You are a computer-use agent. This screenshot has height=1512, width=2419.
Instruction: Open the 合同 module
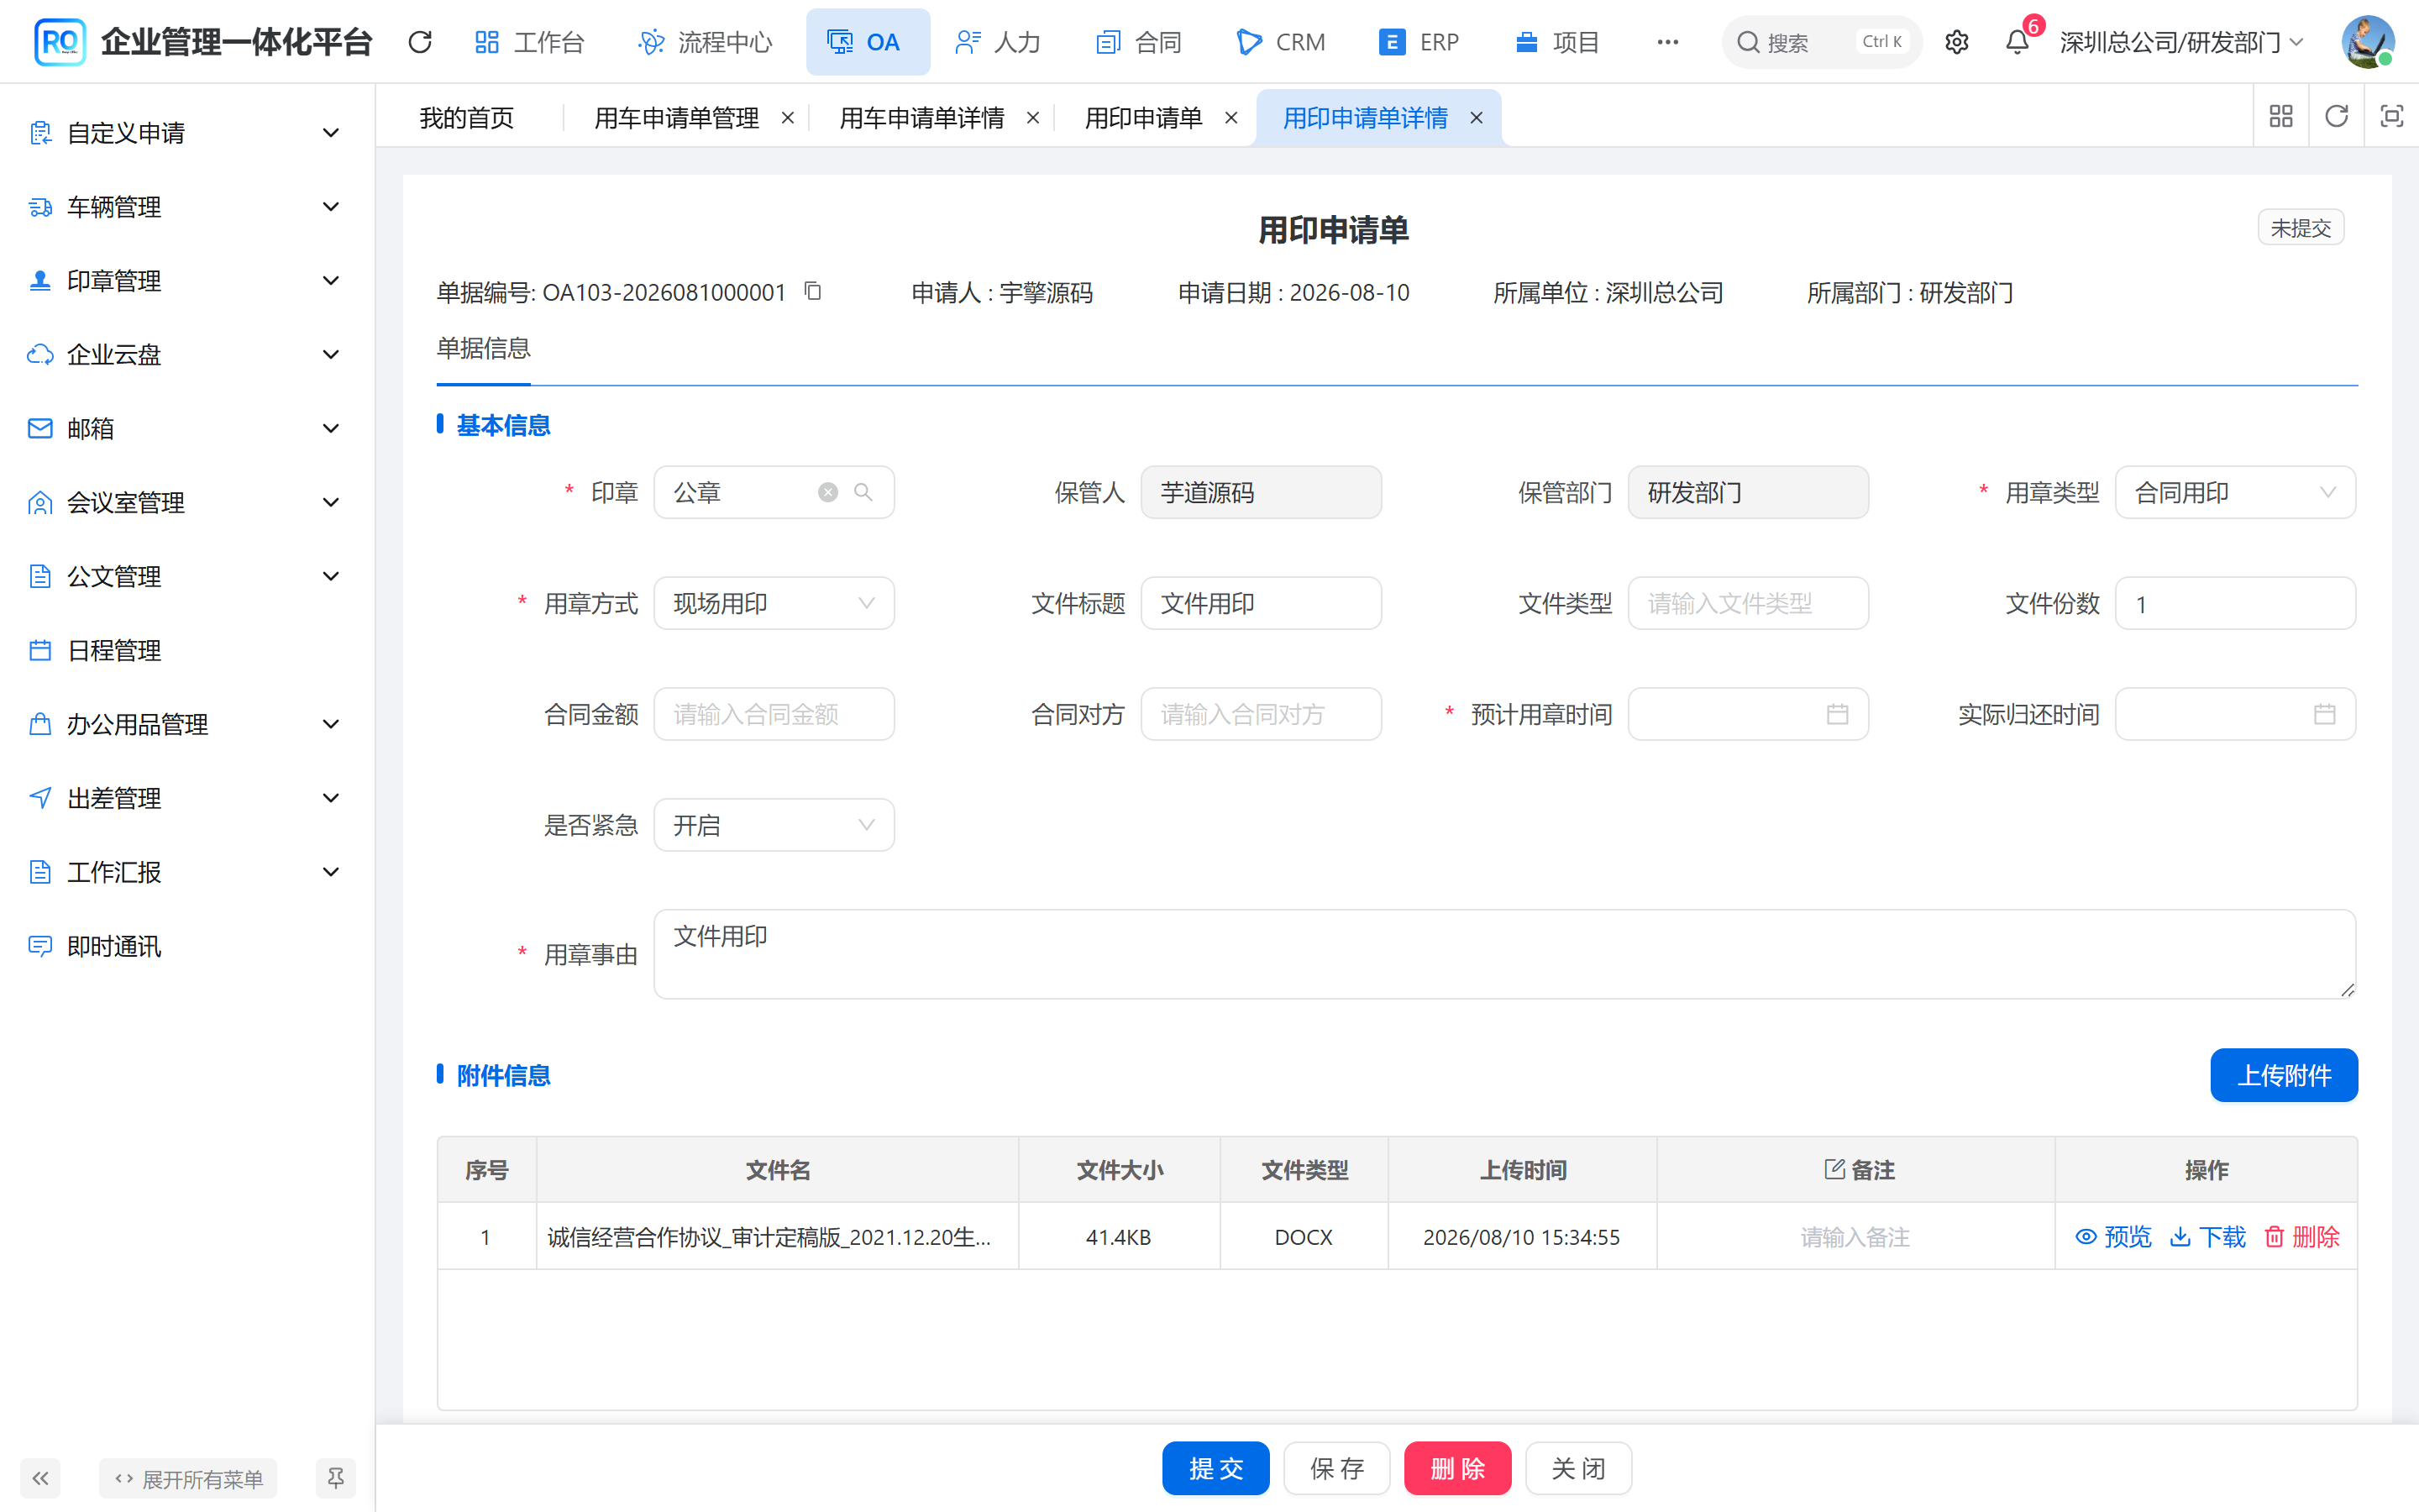click(x=1140, y=42)
